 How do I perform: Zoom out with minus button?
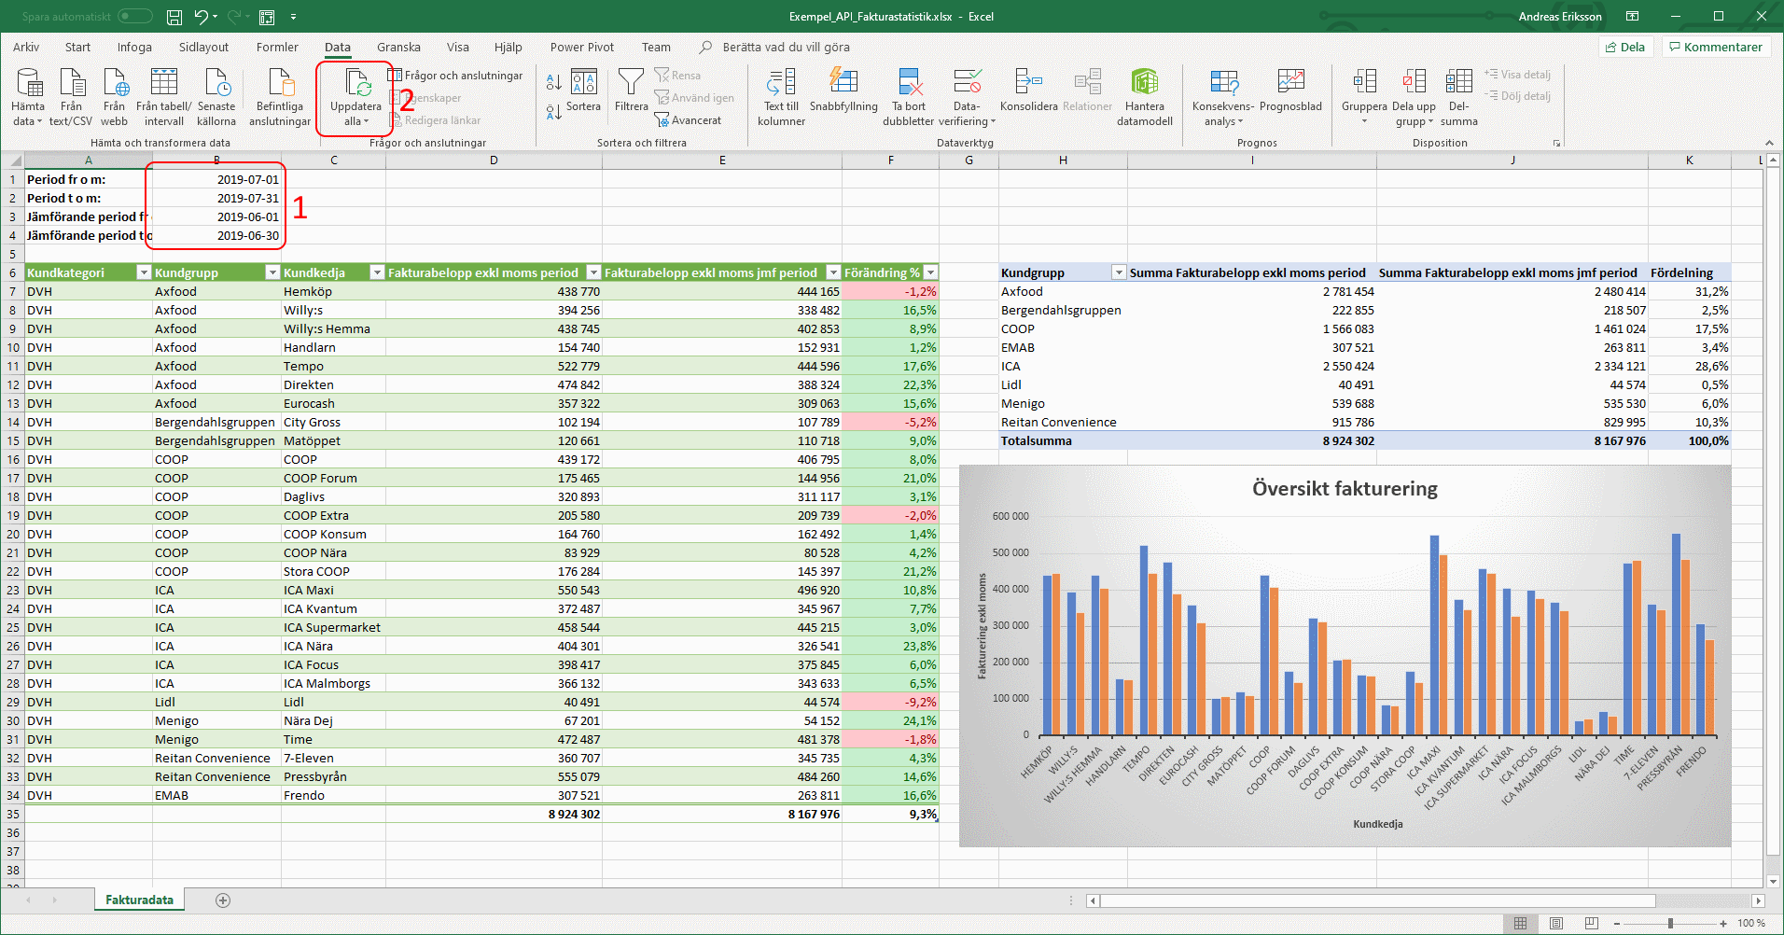[x=1617, y=923]
